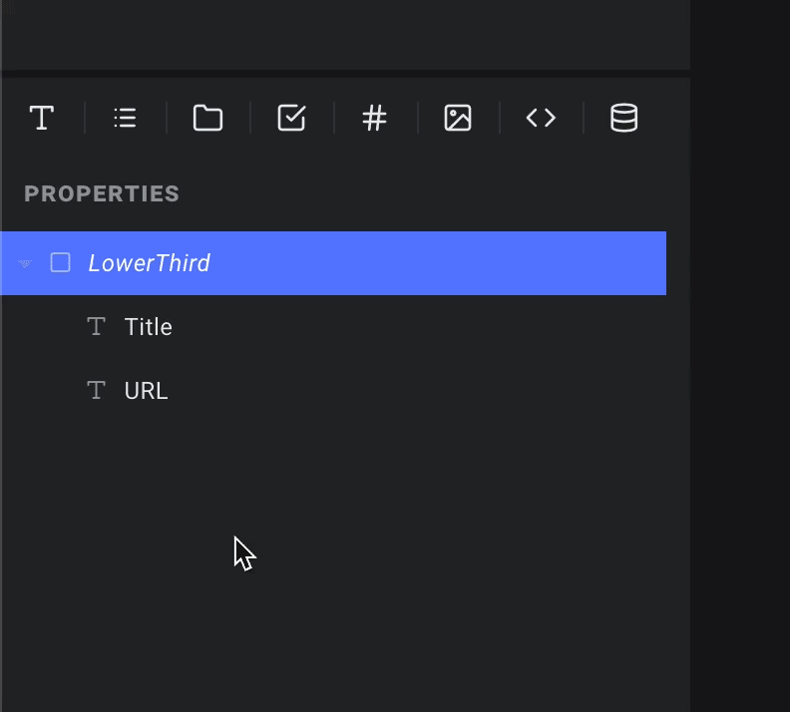Click the square icon beside LowerThird
The width and height of the screenshot is (790, 712).
coord(61,263)
